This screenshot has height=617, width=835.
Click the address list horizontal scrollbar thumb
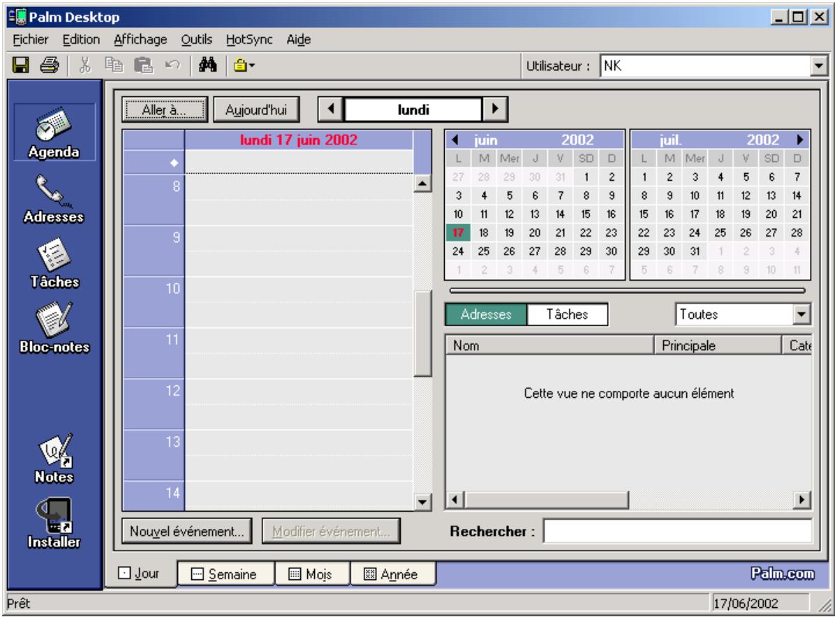[547, 499]
